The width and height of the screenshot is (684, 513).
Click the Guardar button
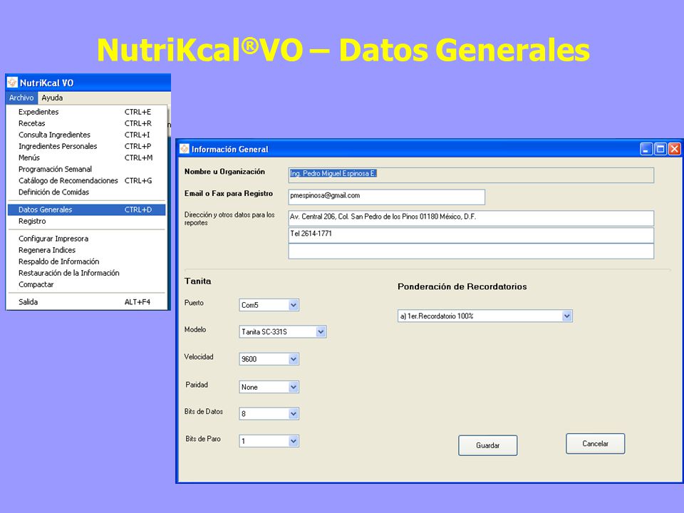pos(487,445)
